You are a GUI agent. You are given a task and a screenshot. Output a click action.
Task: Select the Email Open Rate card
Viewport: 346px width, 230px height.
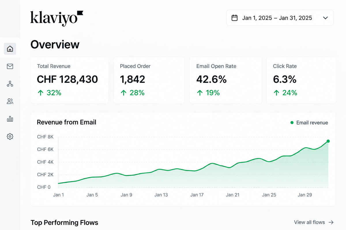[225, 80]
